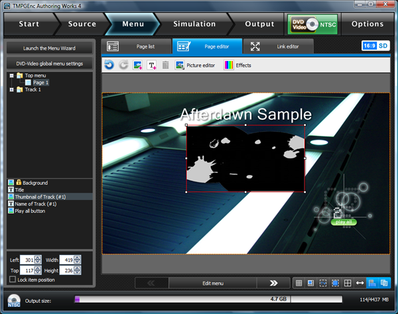This screenshot has height=314, width=398.
Task: Click the Width input field
Action: point(66,260)
